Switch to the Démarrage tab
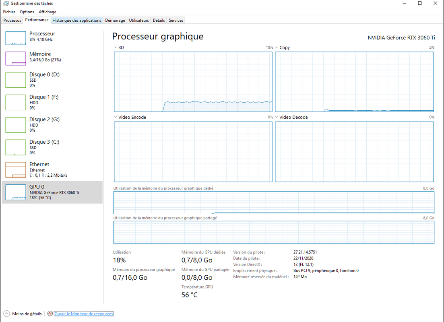Image resolution: width=444 pixels, height=322 pixels. 115,21
